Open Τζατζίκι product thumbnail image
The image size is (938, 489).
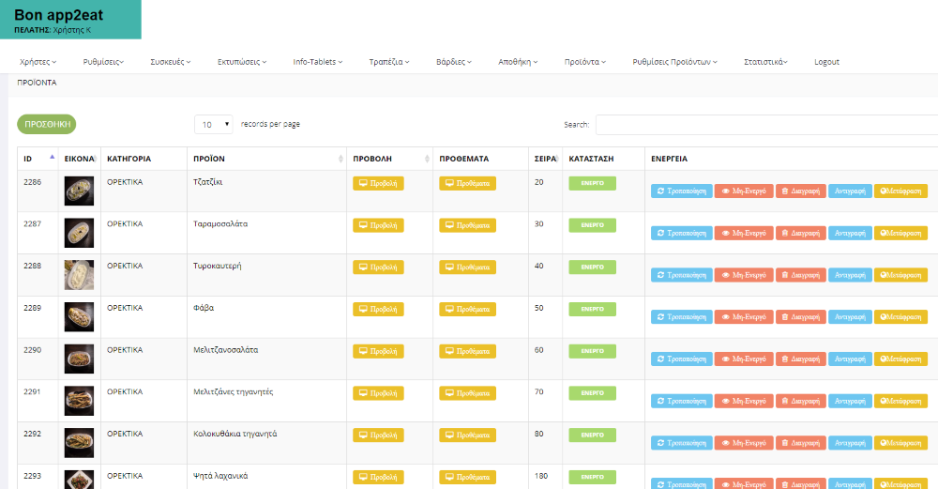pos(79,191)
